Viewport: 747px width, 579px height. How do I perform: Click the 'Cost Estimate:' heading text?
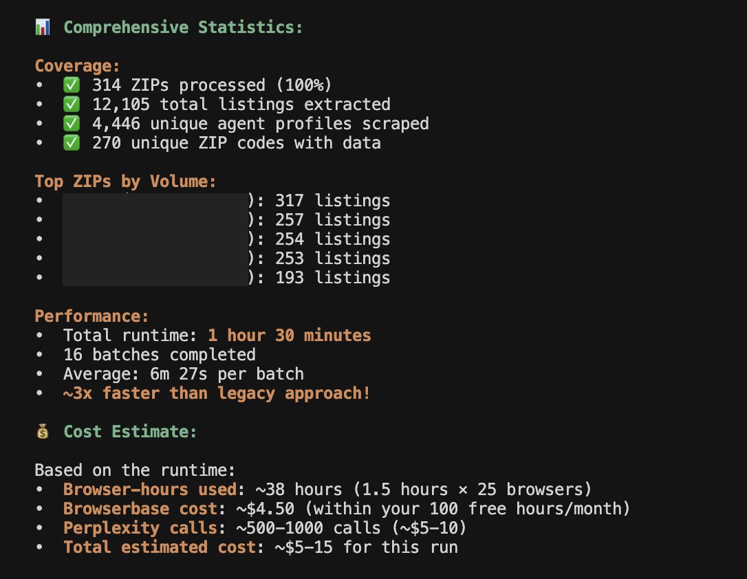coord(130,431)
